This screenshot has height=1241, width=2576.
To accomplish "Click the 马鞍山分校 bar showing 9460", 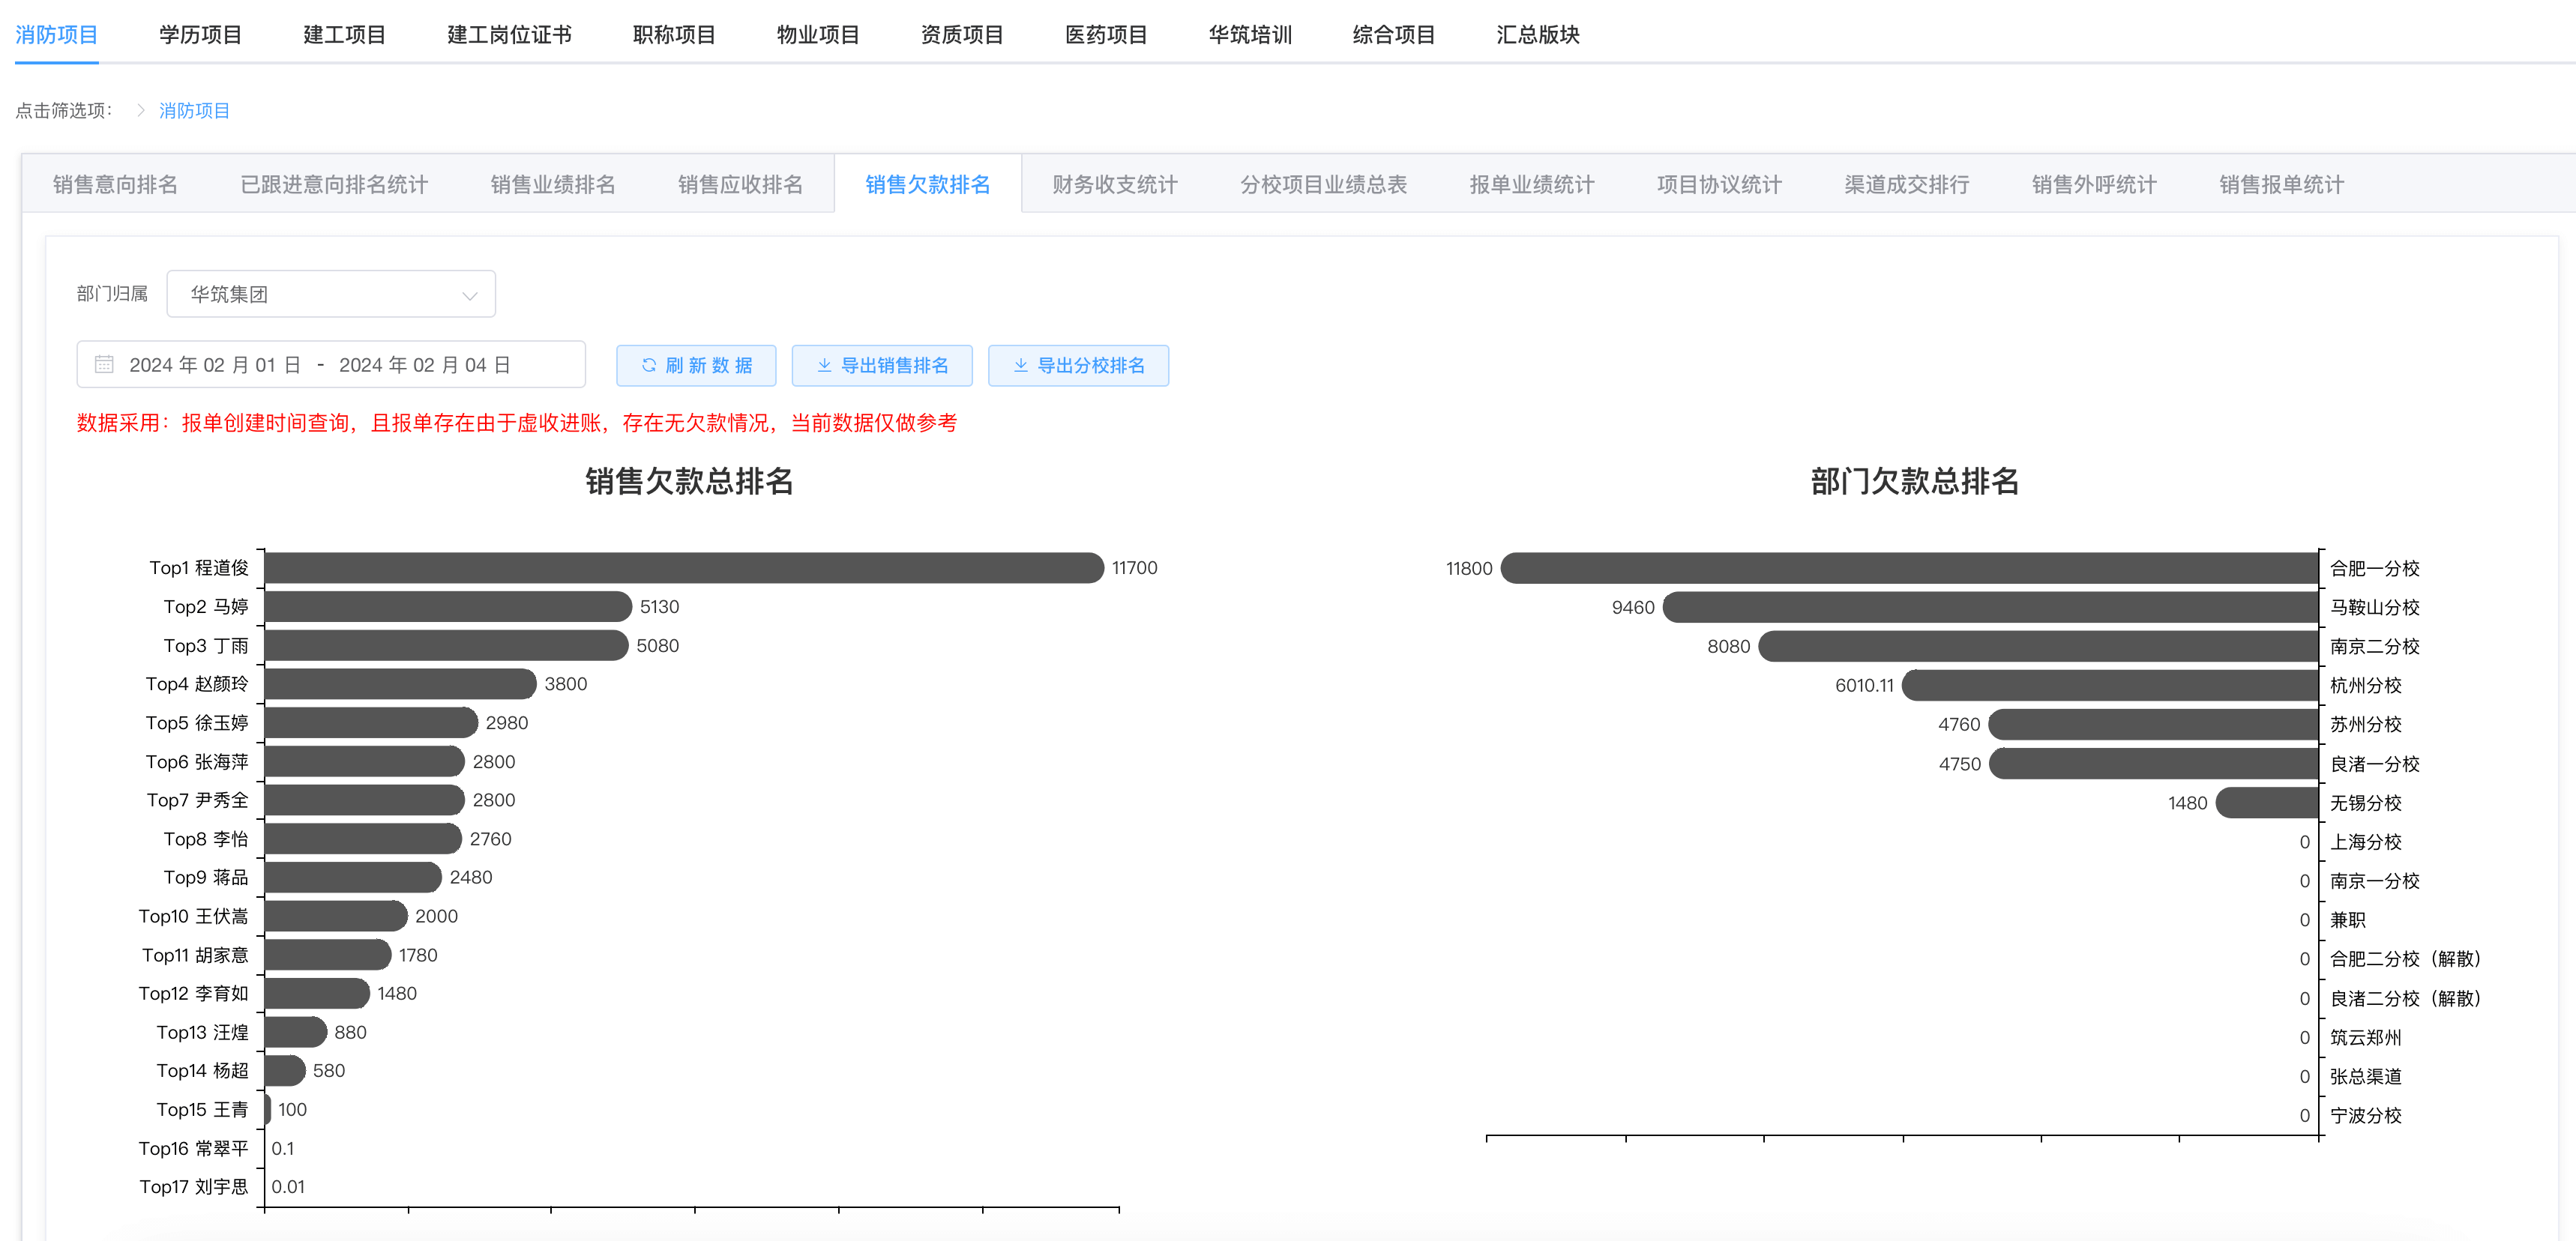I will pos(1990,608).
